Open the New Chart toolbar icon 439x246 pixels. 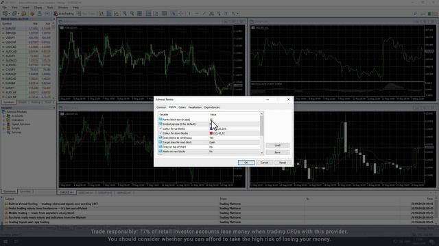point(5,14)
